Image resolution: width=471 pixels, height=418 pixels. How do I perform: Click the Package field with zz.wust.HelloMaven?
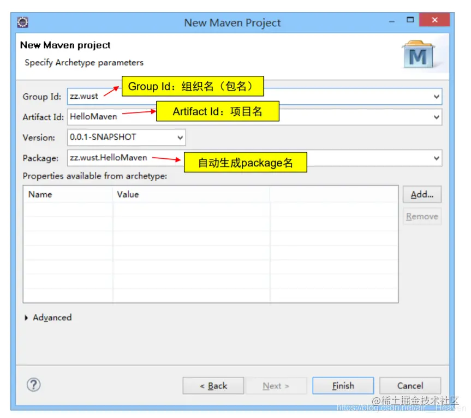coord(254,158)
